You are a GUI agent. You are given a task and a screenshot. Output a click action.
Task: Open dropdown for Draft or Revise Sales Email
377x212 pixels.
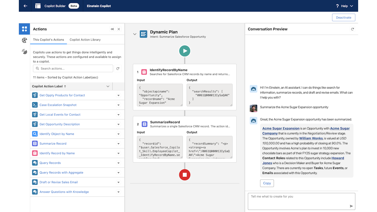point(118,182)
